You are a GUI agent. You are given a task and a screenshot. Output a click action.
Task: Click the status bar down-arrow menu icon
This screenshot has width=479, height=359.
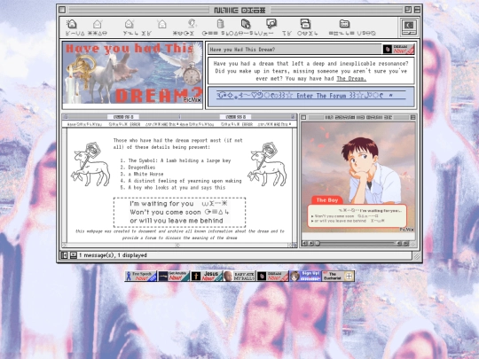(x=74, y=255)
